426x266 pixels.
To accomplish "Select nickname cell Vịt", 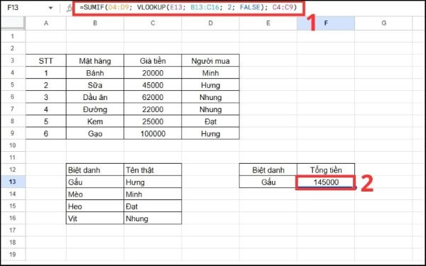I will coord(95,218).
